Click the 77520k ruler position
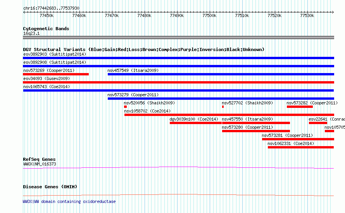This screenshot has width=345, height=213. pyautogui.click(x=274, y=15)
